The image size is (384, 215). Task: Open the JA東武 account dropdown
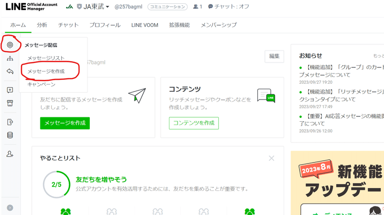point(96,7)
